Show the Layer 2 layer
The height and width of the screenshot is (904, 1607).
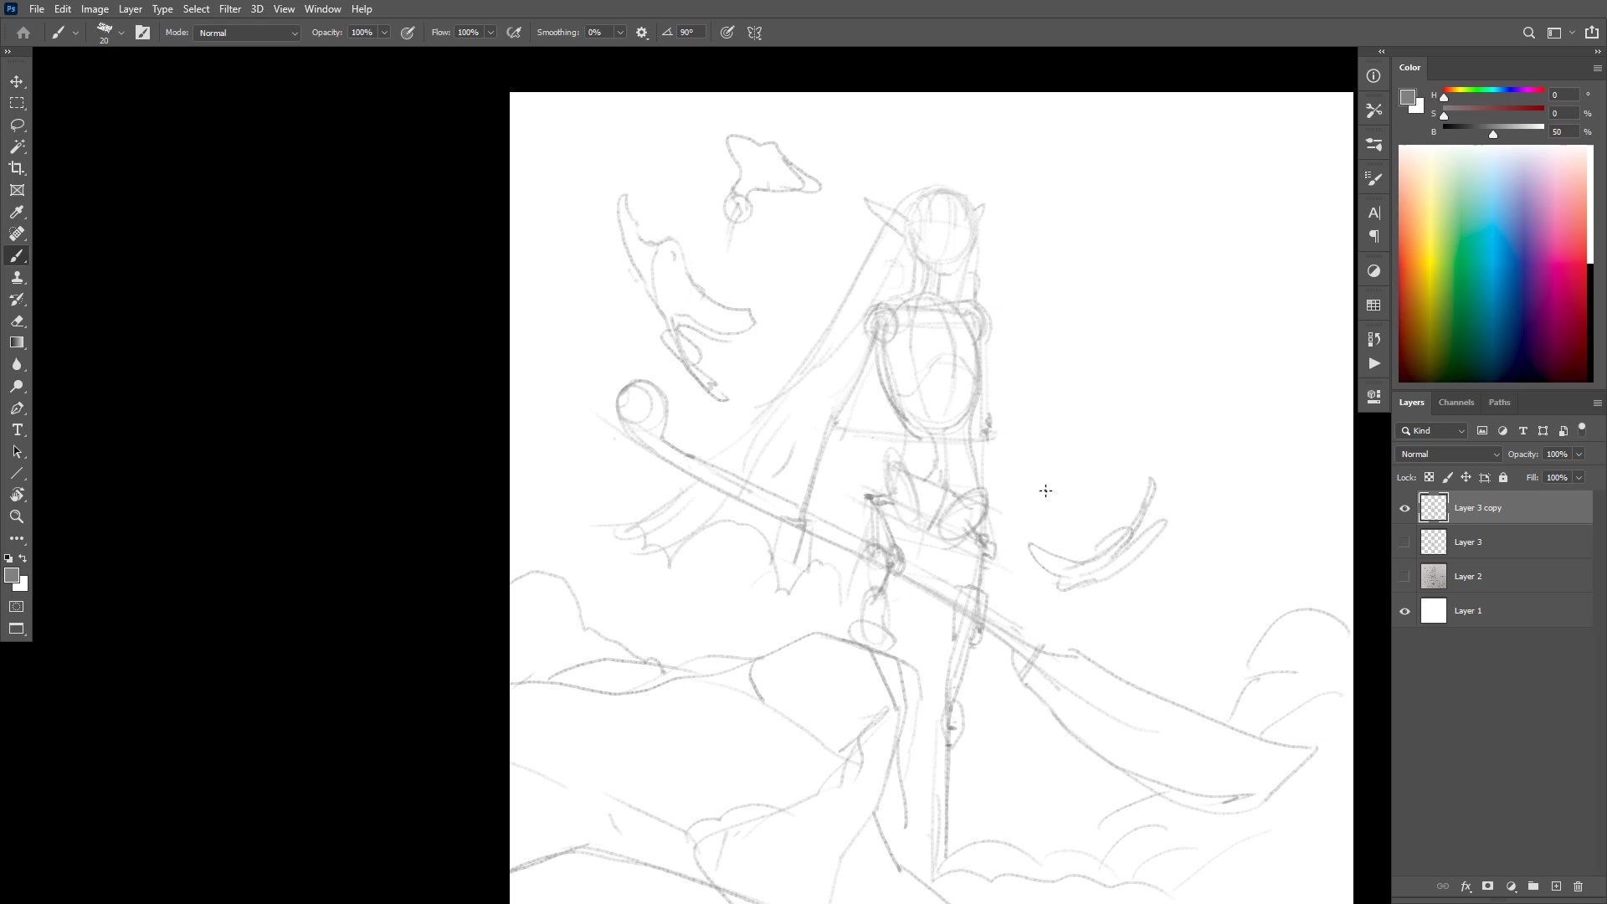pyautogui.click(x=1404, y=577)
